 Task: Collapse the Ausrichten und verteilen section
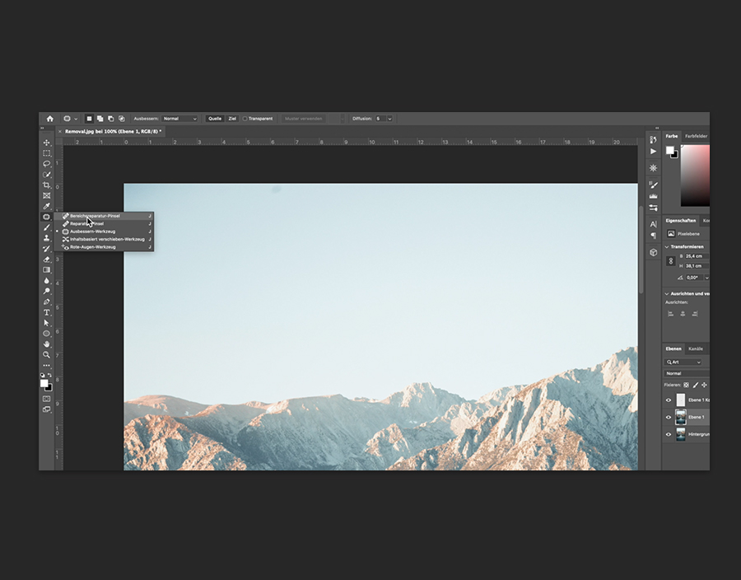(x=667, y=293)
